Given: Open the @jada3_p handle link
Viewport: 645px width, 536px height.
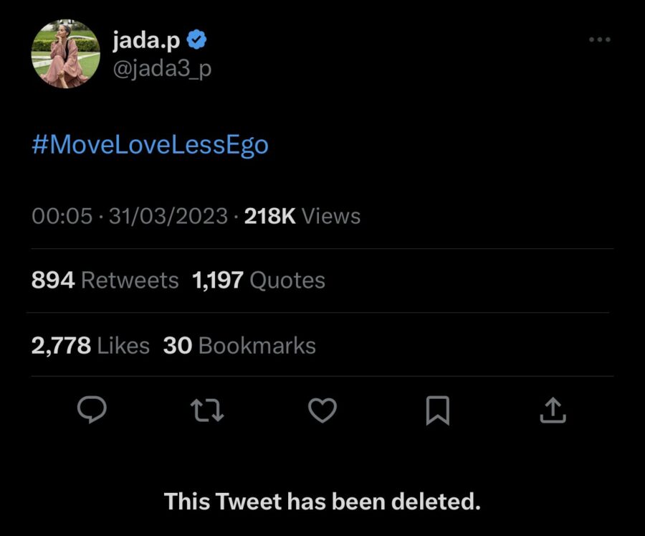Looking at the screenshot, I should pyautogui.click(x=162, y=69).
